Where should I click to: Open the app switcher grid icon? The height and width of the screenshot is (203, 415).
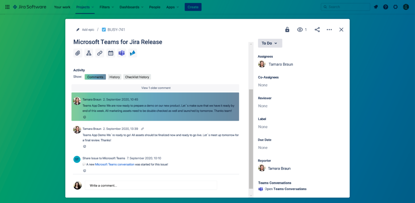coord(7,7)
